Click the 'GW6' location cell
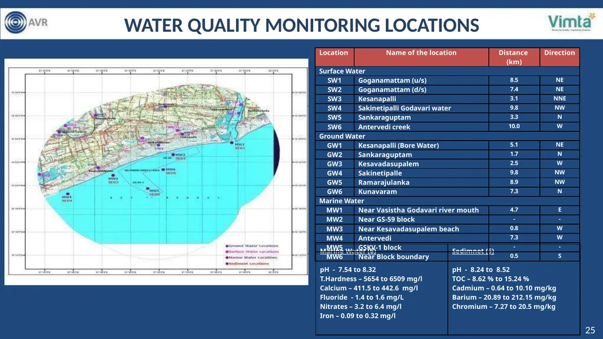 [334, 191]
